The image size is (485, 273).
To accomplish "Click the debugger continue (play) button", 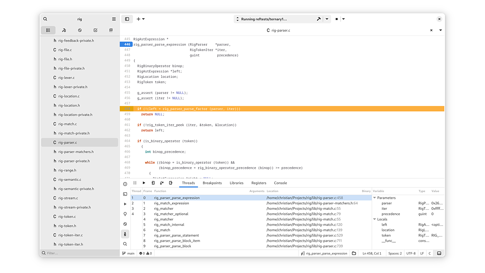I will (144, 183).
